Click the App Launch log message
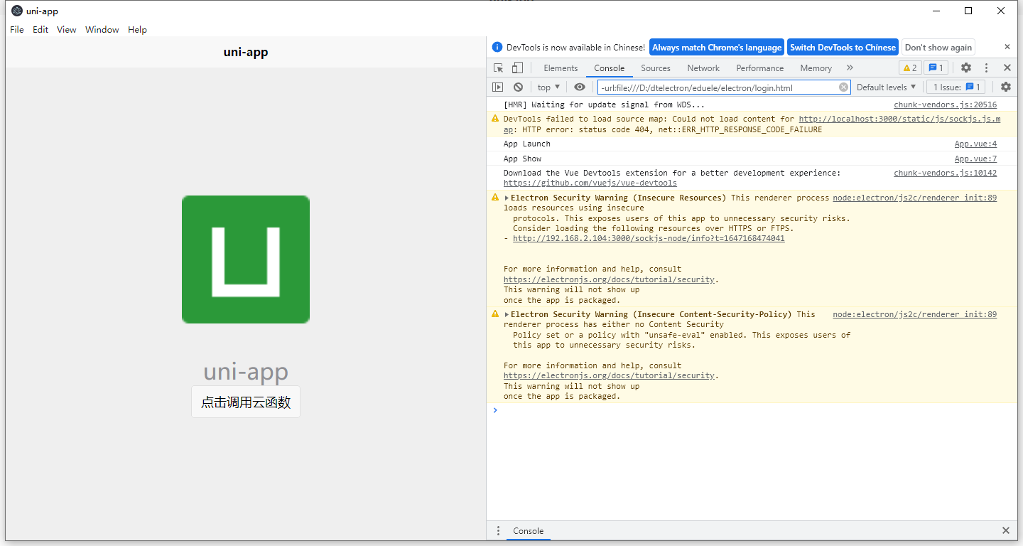Screen dimensions: 1023x546 click(526, 144)
